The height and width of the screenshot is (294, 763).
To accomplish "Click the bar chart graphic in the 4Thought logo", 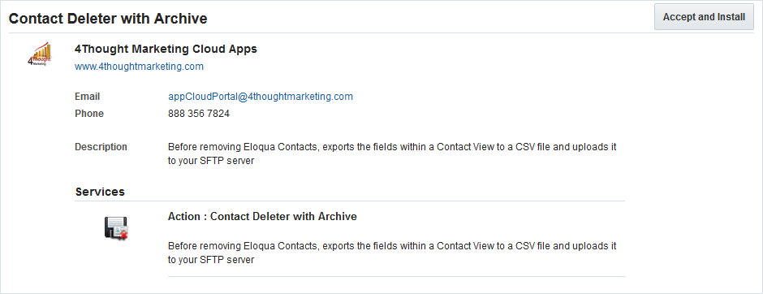I will pyautogui.click(x=43, y=50).
